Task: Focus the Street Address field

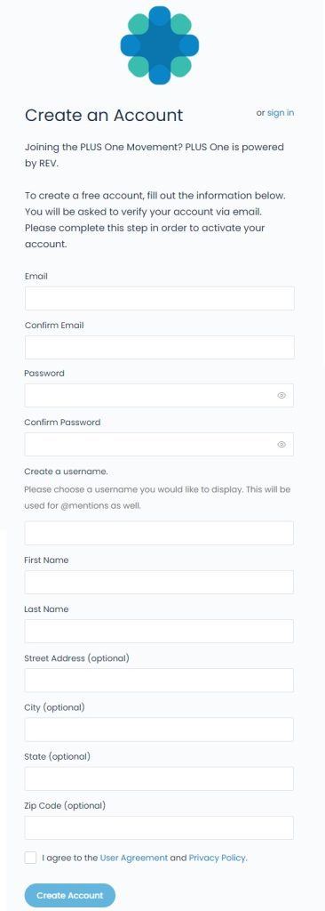Action: pos(159,681)
